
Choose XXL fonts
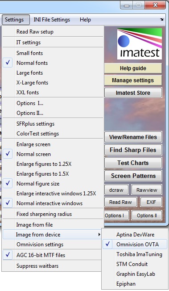point(53,93)
